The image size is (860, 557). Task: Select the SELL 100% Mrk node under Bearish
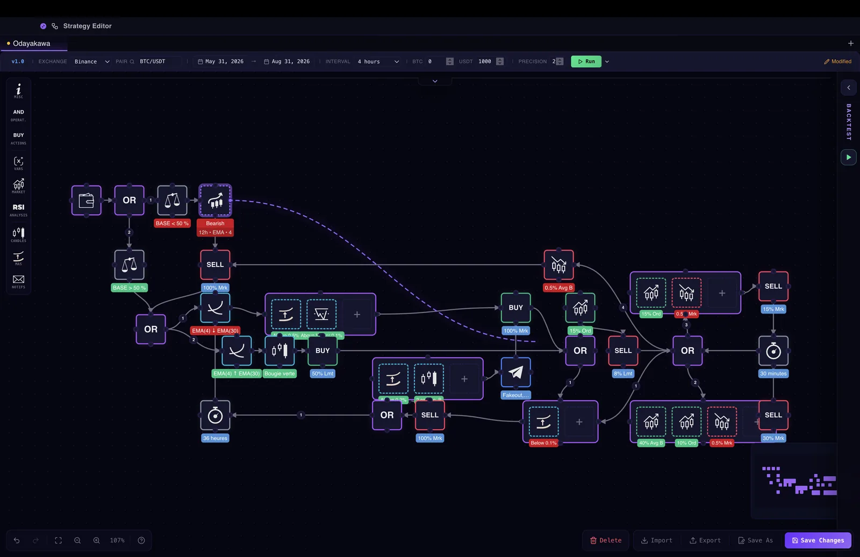click(x=215, y=265)
